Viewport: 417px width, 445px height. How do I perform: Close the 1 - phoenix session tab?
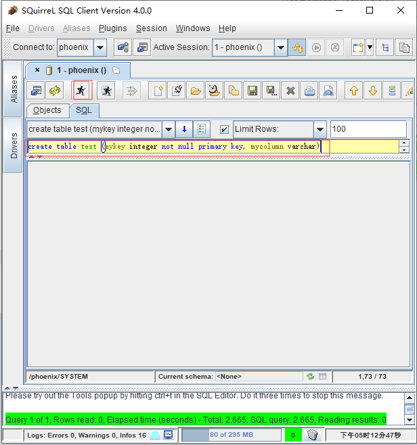click(37, 70)
